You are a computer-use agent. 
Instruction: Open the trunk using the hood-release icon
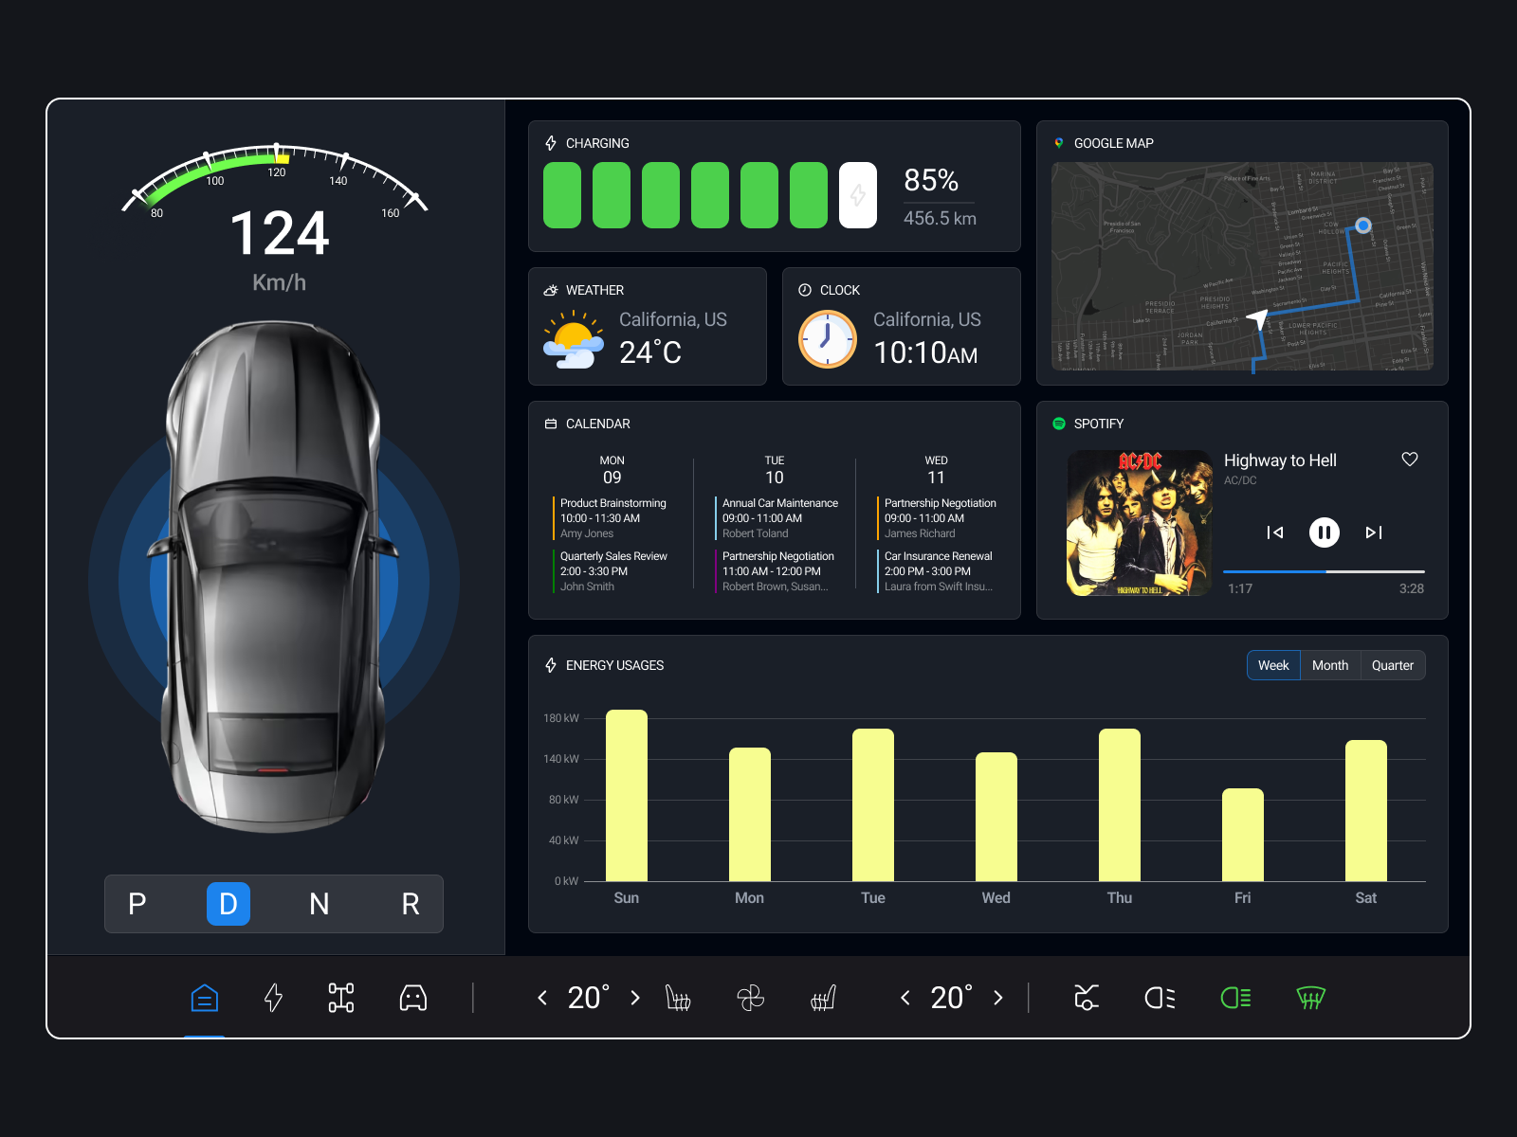click(1086, 998)
